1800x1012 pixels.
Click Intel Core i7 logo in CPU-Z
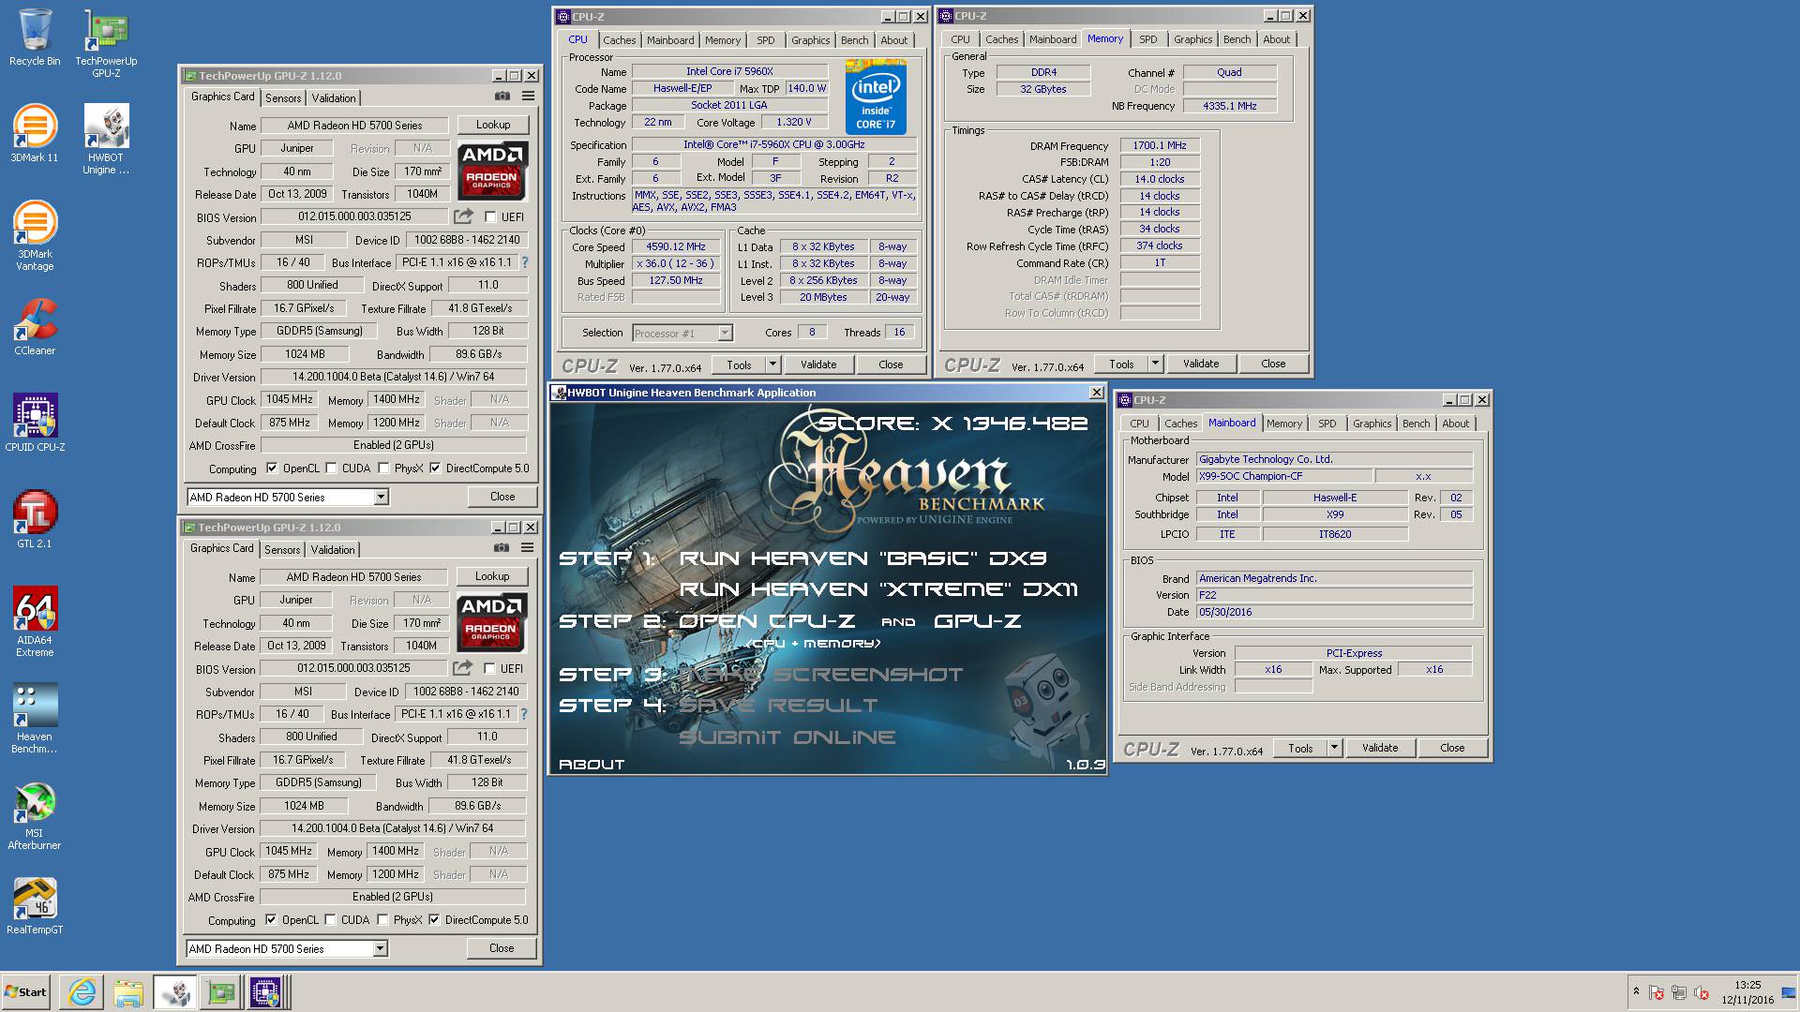click(876, 97)
